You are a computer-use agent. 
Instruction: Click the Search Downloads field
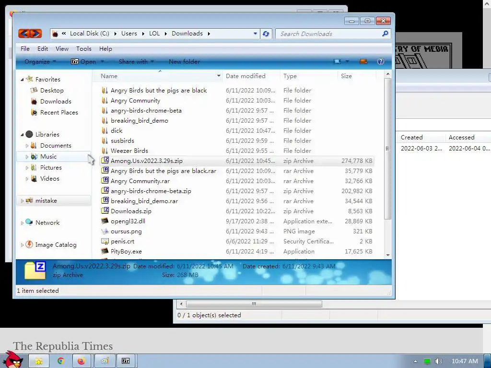pyautogui.click(x=329, y=34)
